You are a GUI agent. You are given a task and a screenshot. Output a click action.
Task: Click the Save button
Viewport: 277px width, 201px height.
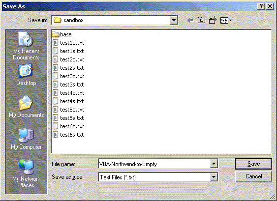[253, 164]
